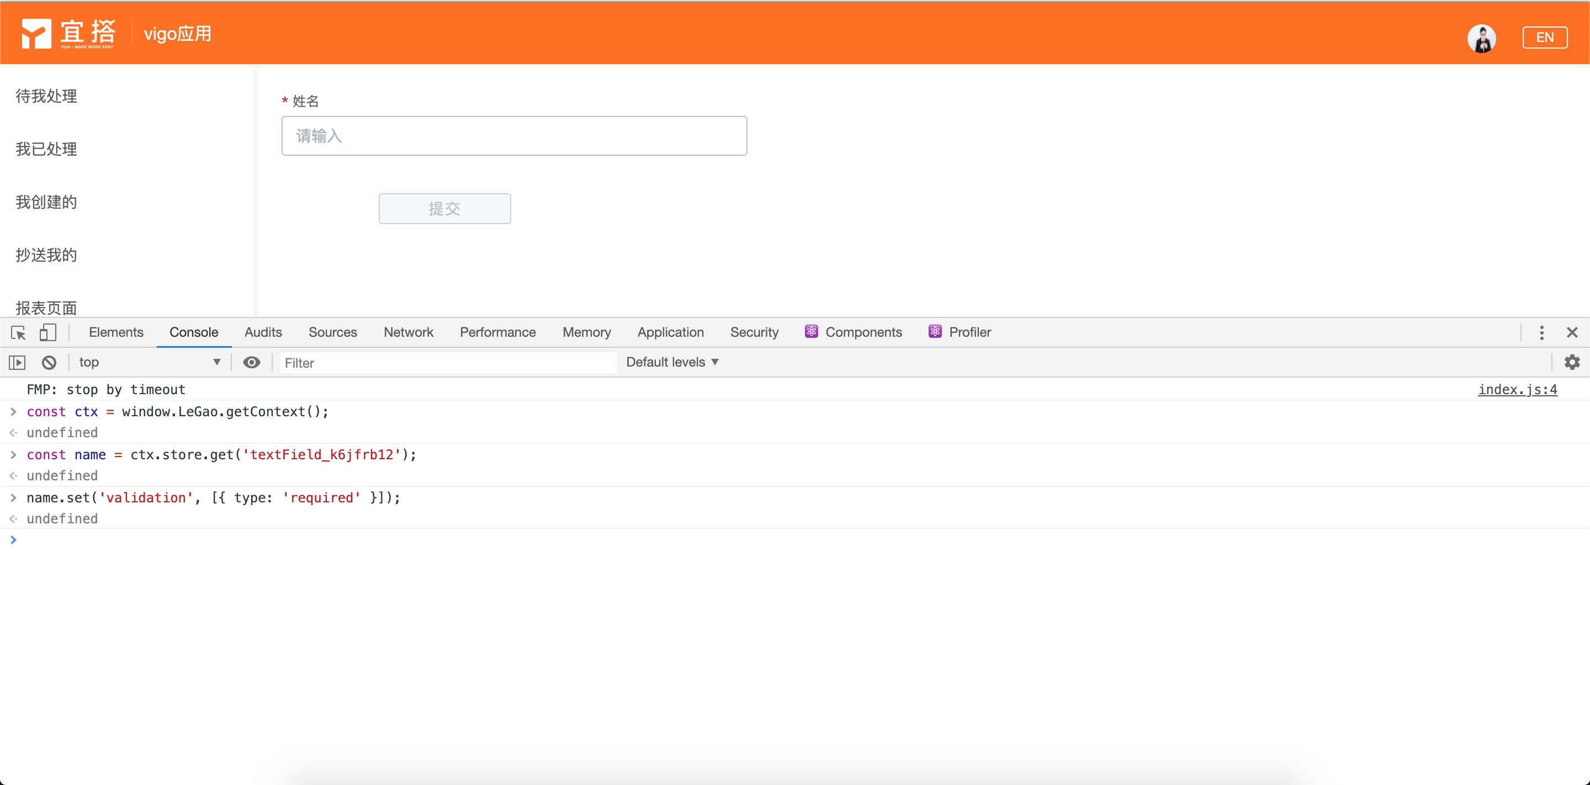Focus the 姓名 text input field
1590x785 pixels.
click(513, 136)
